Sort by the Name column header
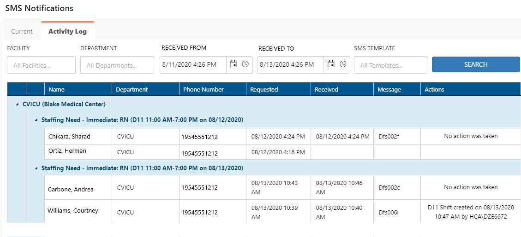 [x=57, y=90]
